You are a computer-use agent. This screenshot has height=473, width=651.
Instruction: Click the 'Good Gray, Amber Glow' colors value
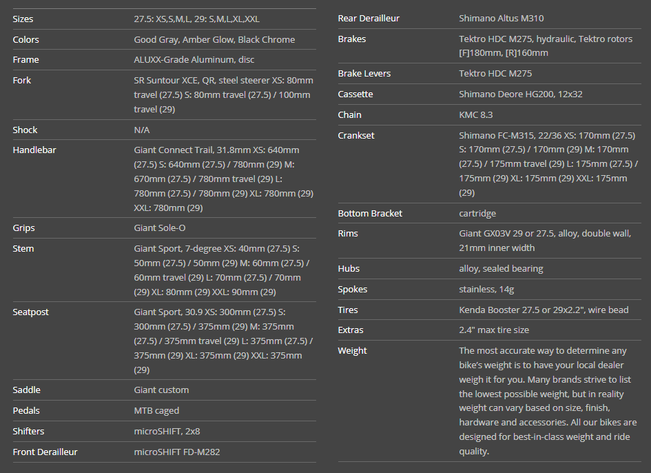click(x=214, y=39)
